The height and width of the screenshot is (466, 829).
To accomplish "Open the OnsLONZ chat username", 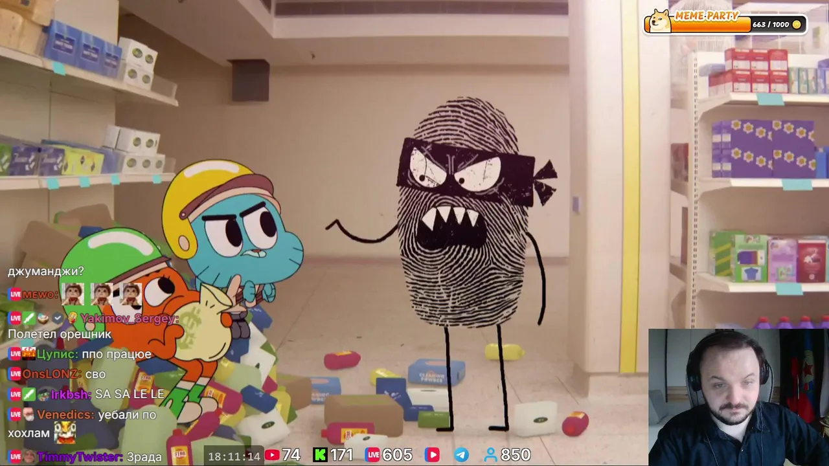I will 52,374.
